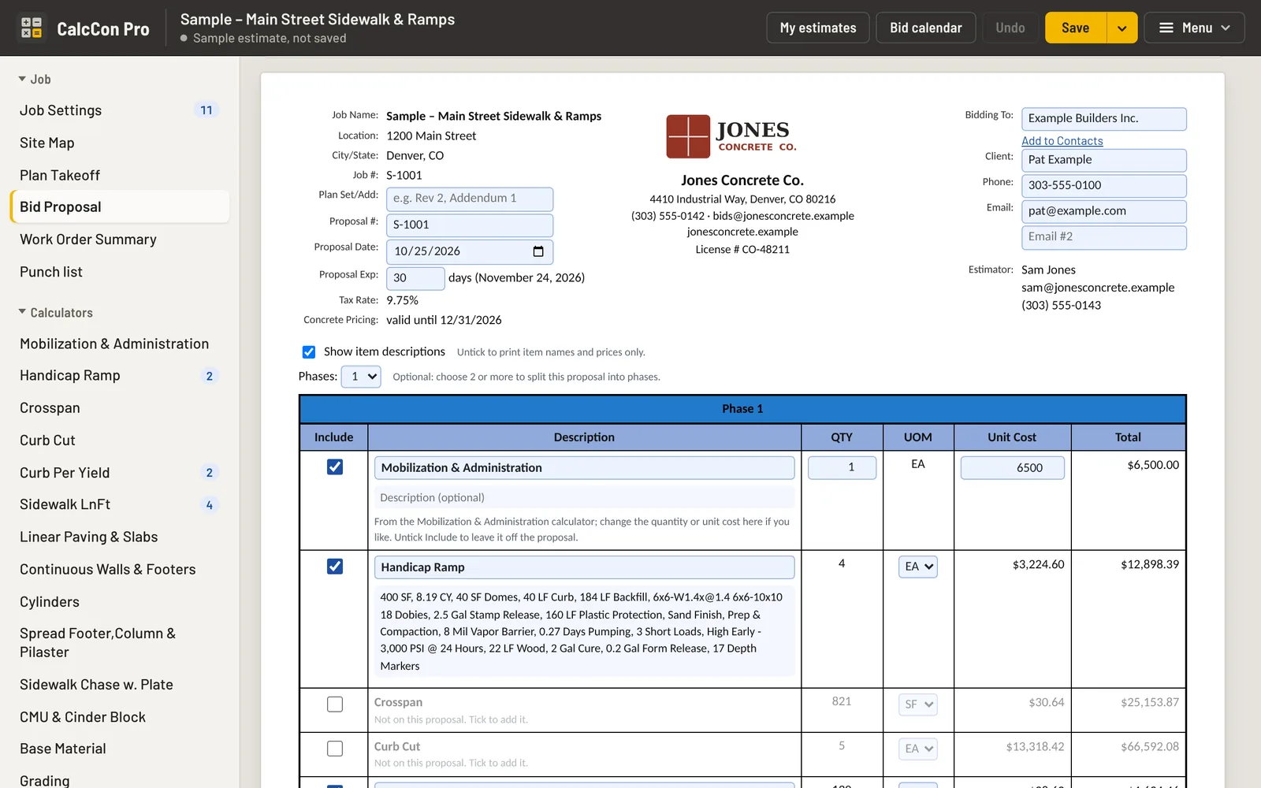Click the Undo button

pyautogui.click(x=1010, y=28)
